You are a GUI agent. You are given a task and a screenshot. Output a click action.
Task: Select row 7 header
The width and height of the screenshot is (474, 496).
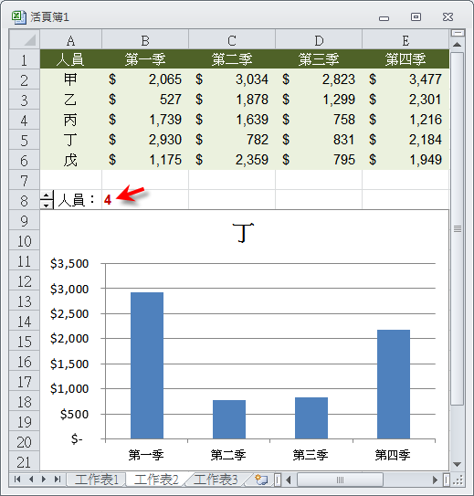point(25,180)
